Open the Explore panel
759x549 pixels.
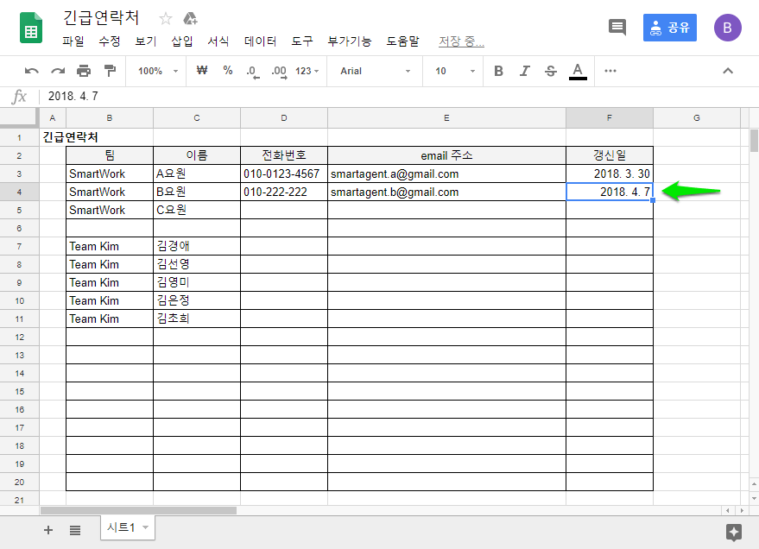pos(734,530)
